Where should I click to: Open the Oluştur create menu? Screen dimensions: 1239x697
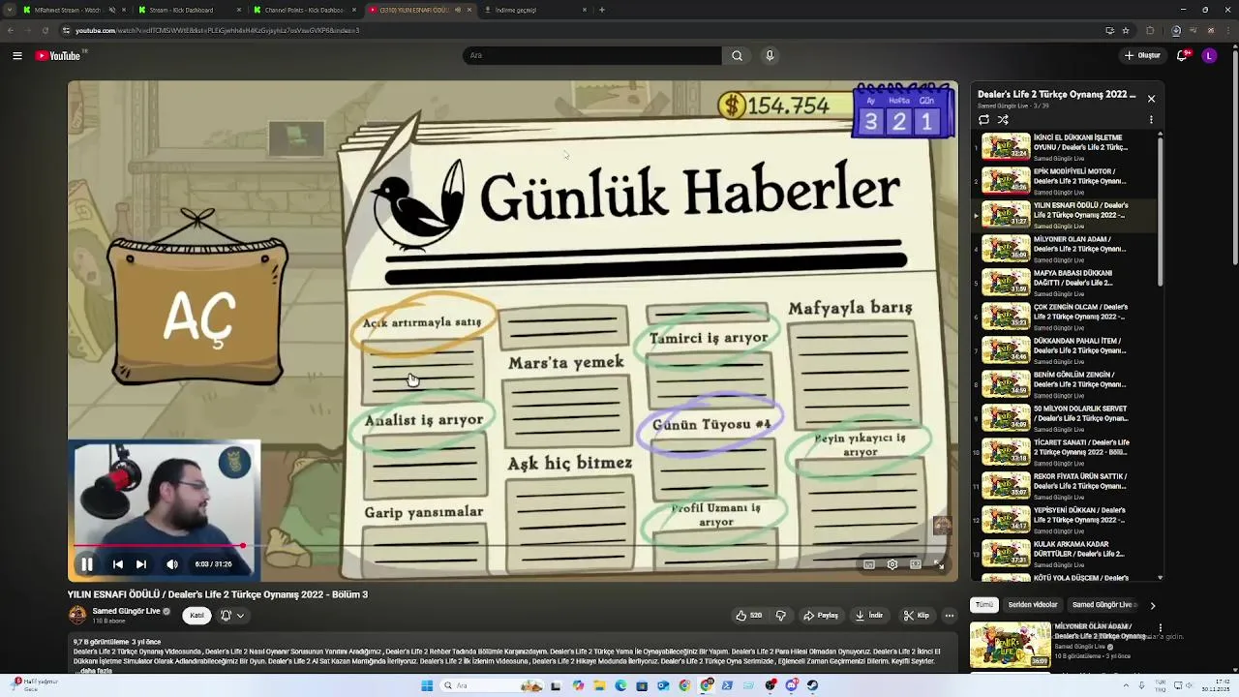click(x=1142, y=55)
